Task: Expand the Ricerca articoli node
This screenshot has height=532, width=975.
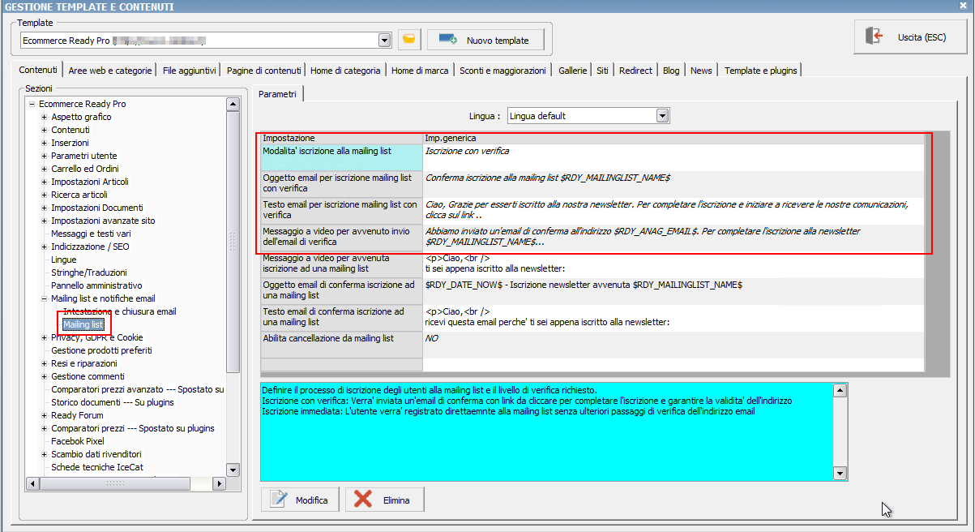Action: 45,195
